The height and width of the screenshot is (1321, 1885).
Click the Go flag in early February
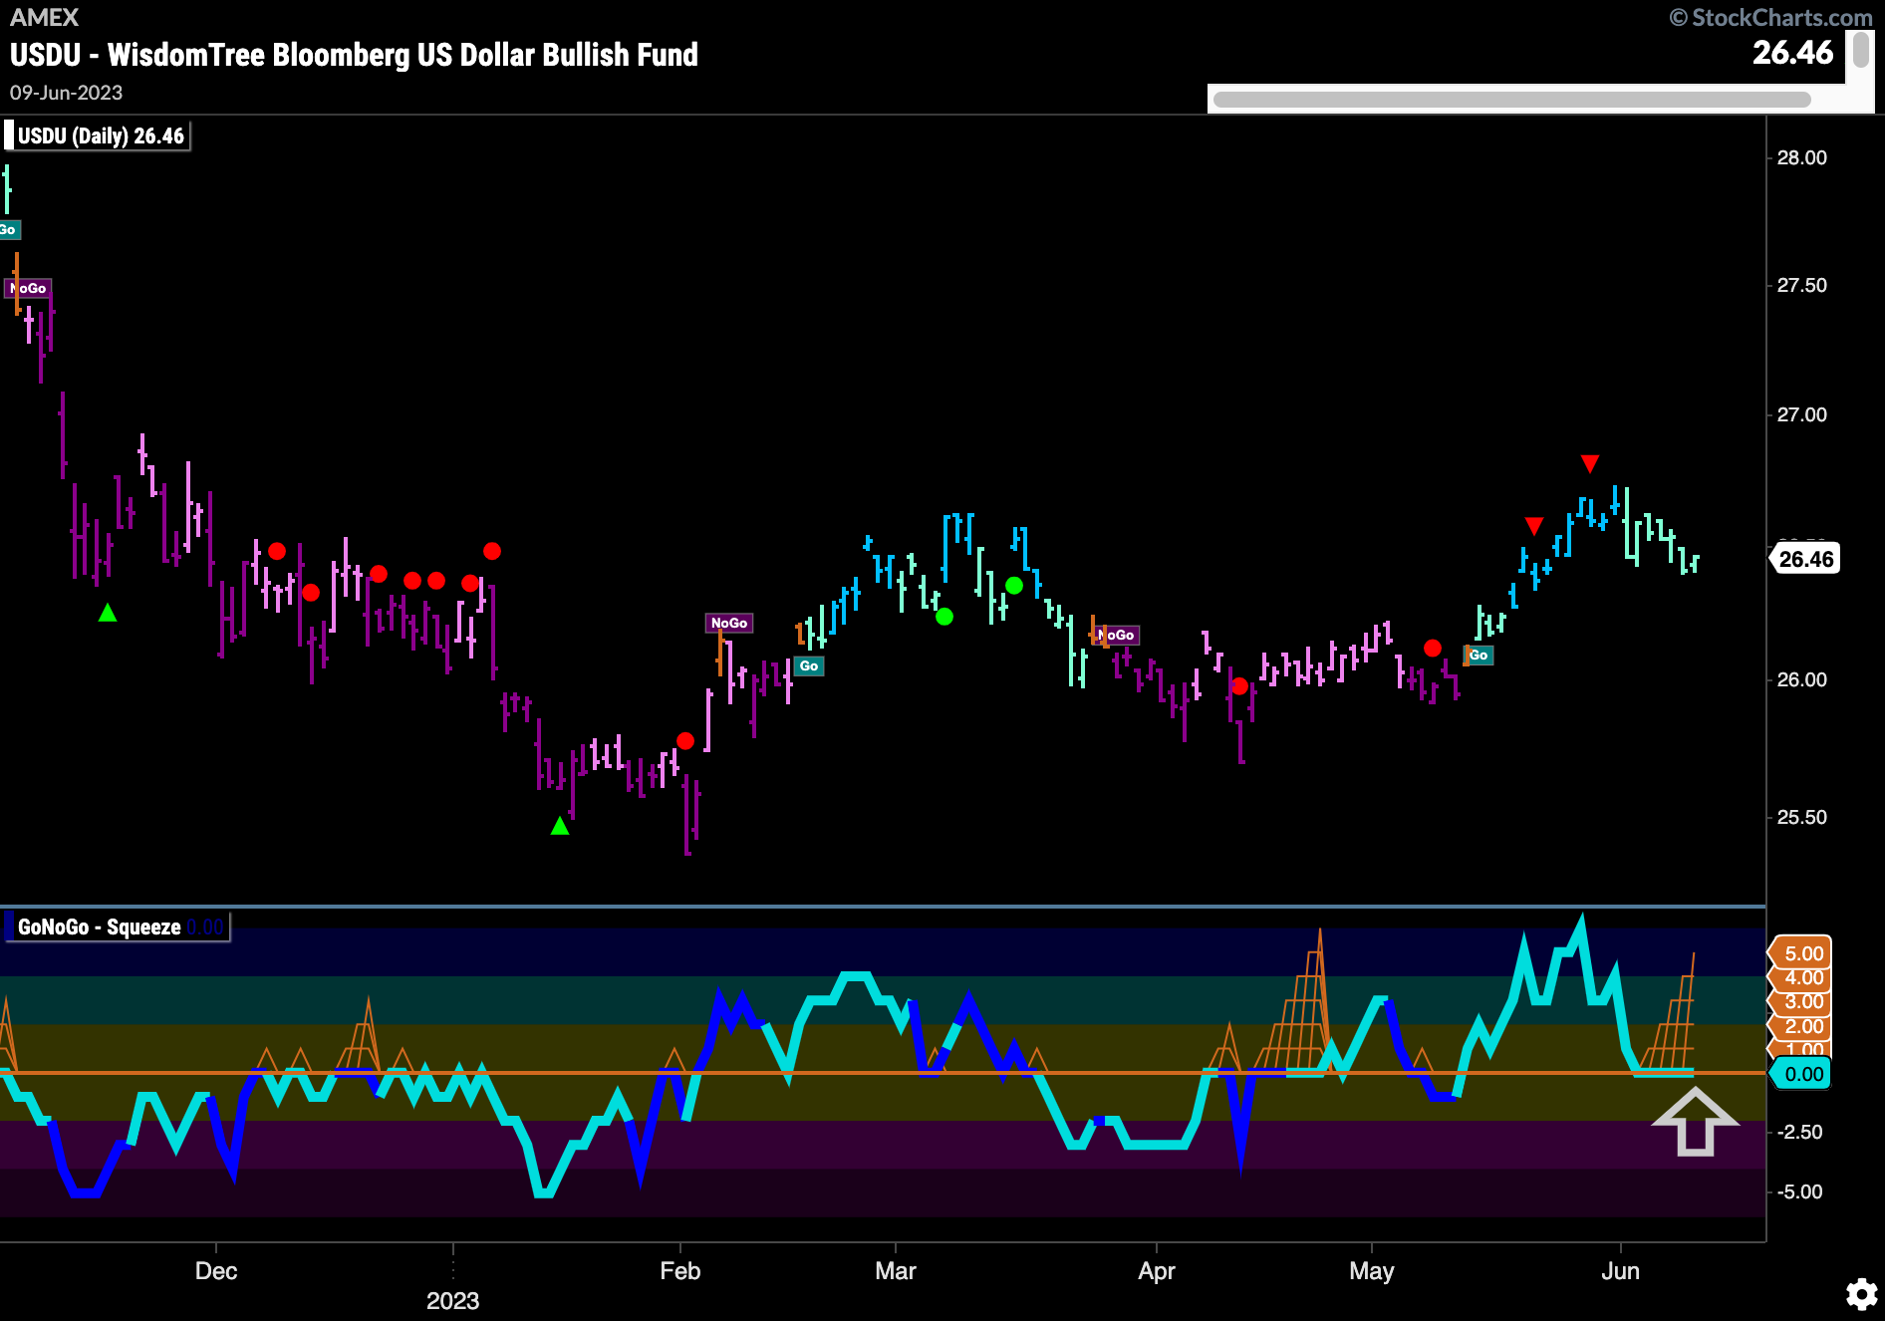(809, 665)
